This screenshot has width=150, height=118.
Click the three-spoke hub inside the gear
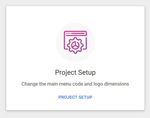(75, 45)
